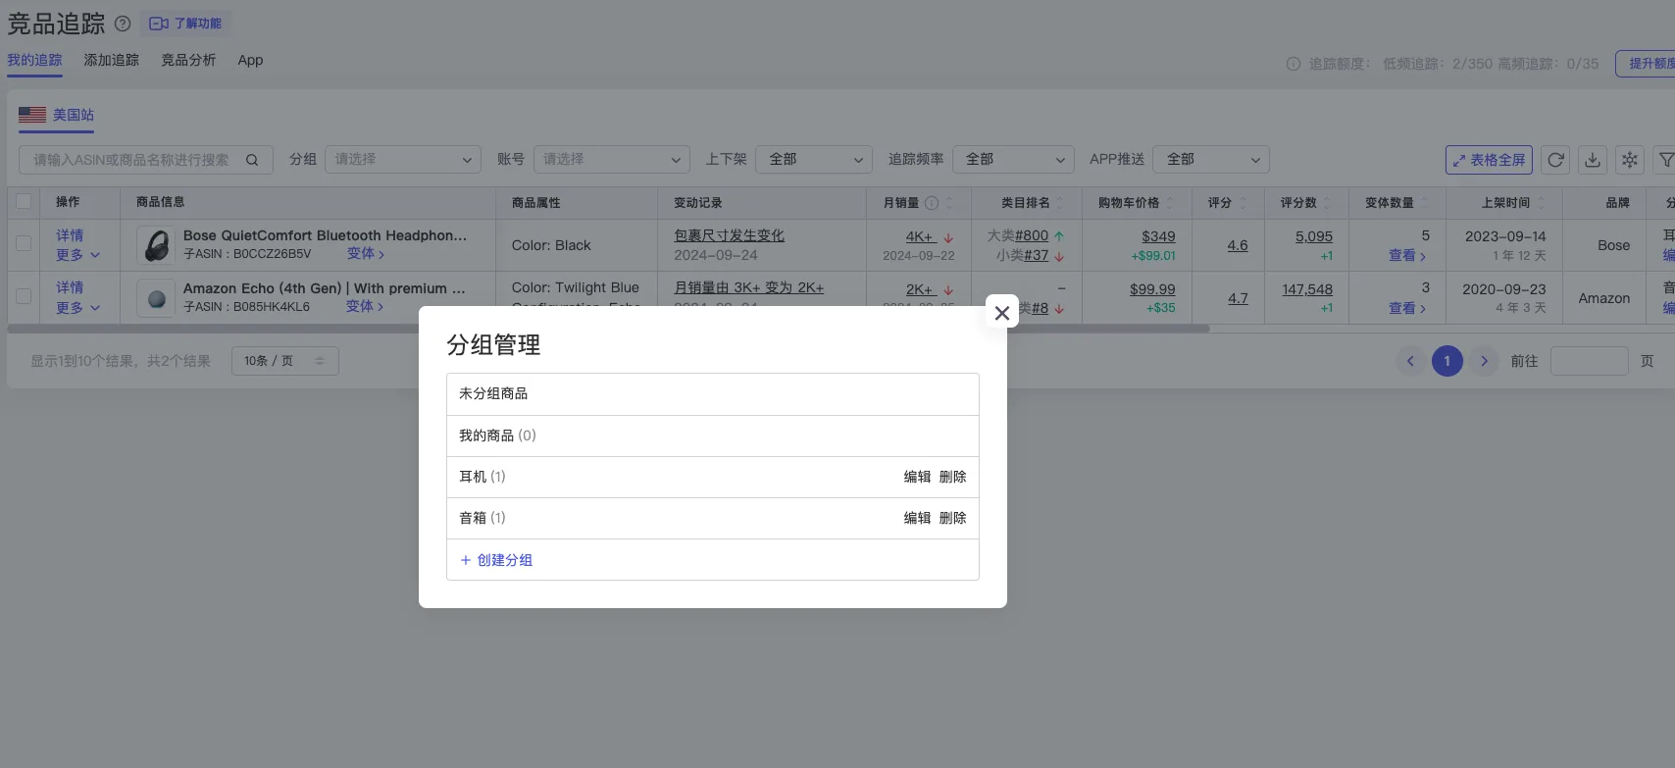Click the Amazon Echo product thumbnail
This screenshot has height=768, width=1675.
tap(157, 298)
